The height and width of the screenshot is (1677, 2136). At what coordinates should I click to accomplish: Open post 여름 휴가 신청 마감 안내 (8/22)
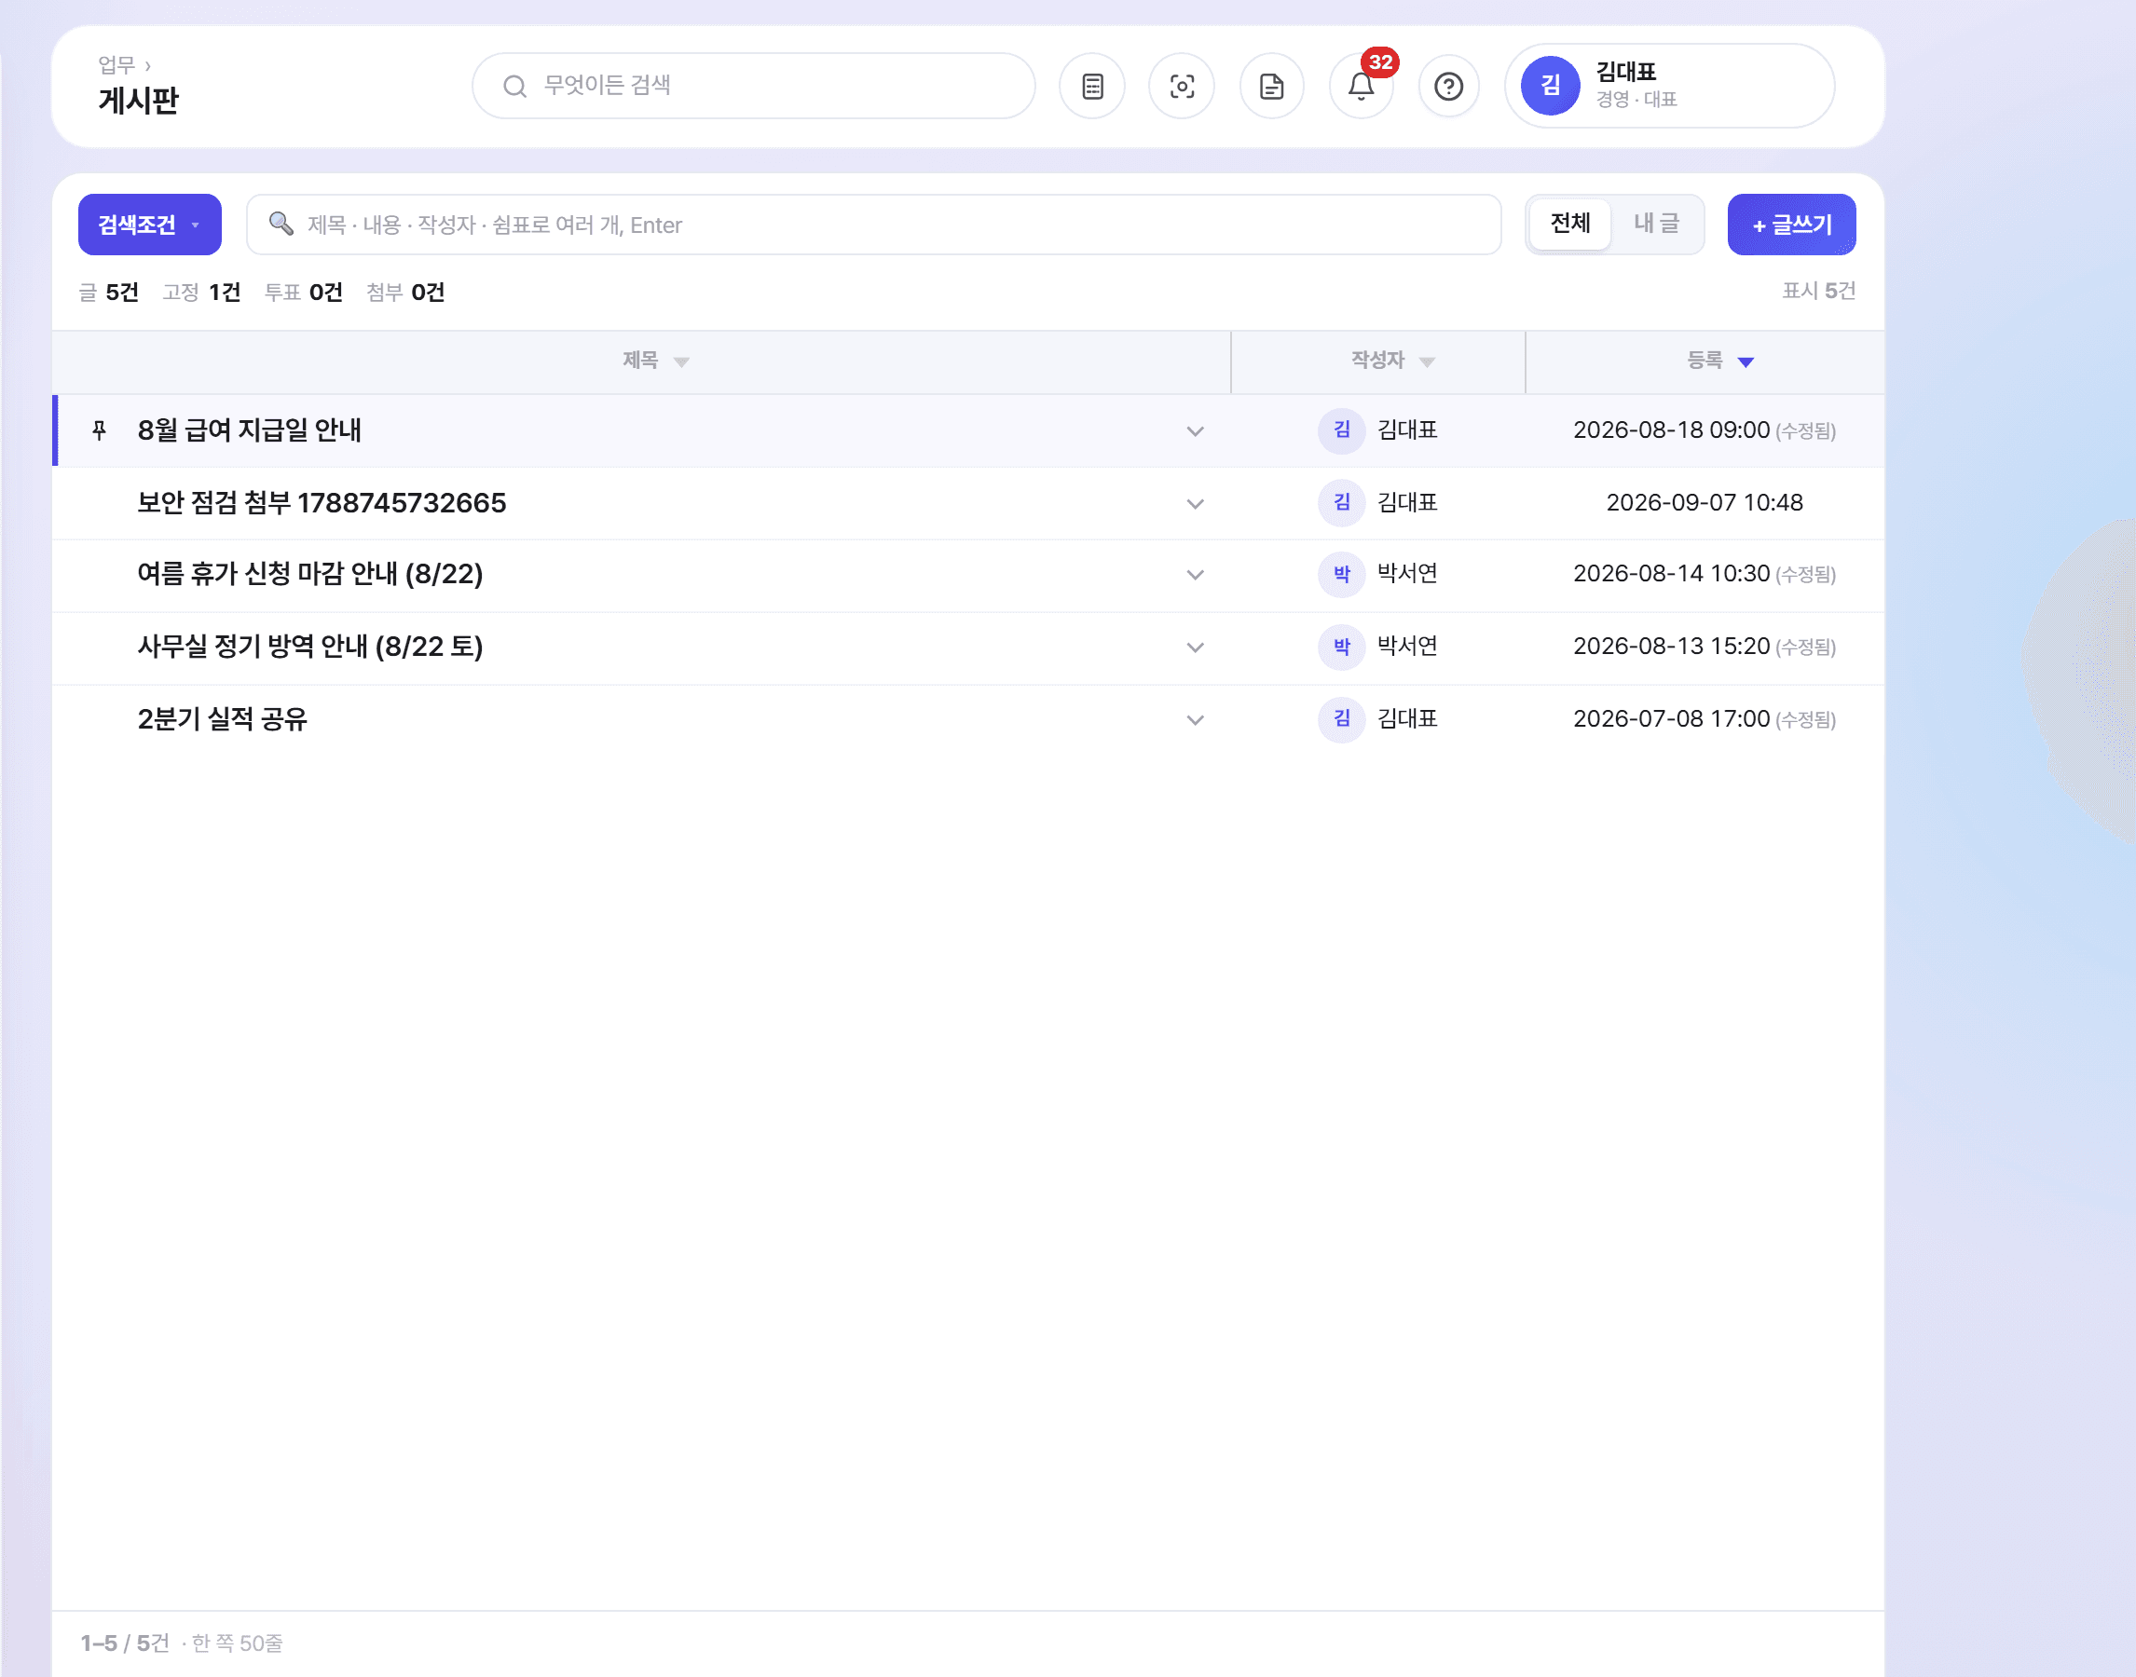310,575
